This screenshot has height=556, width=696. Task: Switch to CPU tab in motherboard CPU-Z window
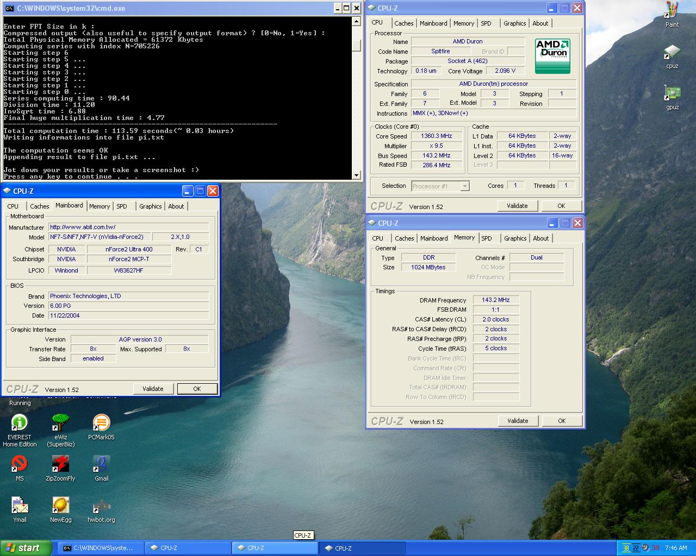pyautogui.click(x=13, y=206)
